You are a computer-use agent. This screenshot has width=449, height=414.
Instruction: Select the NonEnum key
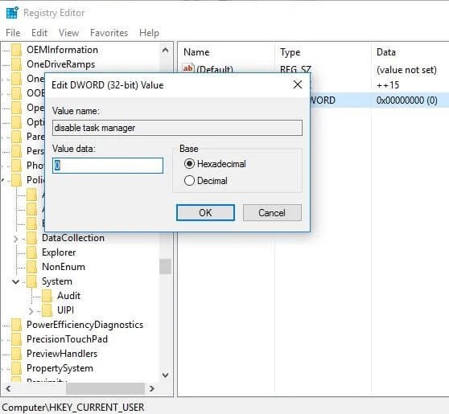pos(64,267)
